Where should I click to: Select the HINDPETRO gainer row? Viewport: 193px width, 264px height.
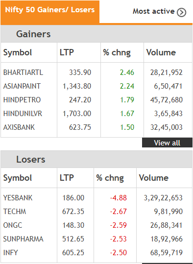point(96,100)
